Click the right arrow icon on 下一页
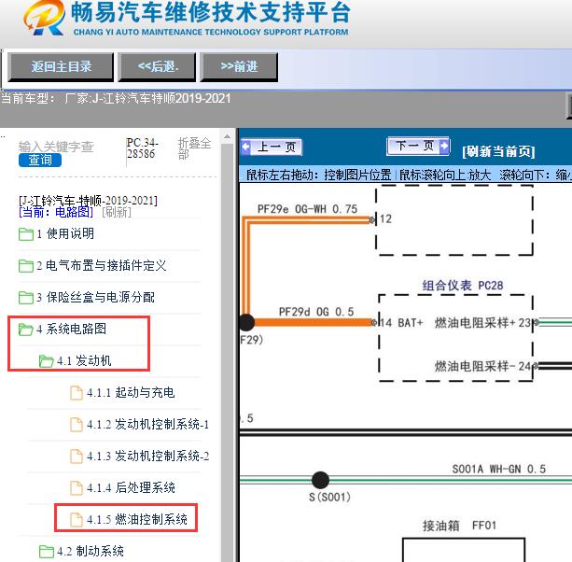The width and height of the screenshot is (572, 562). click(444, 146)
